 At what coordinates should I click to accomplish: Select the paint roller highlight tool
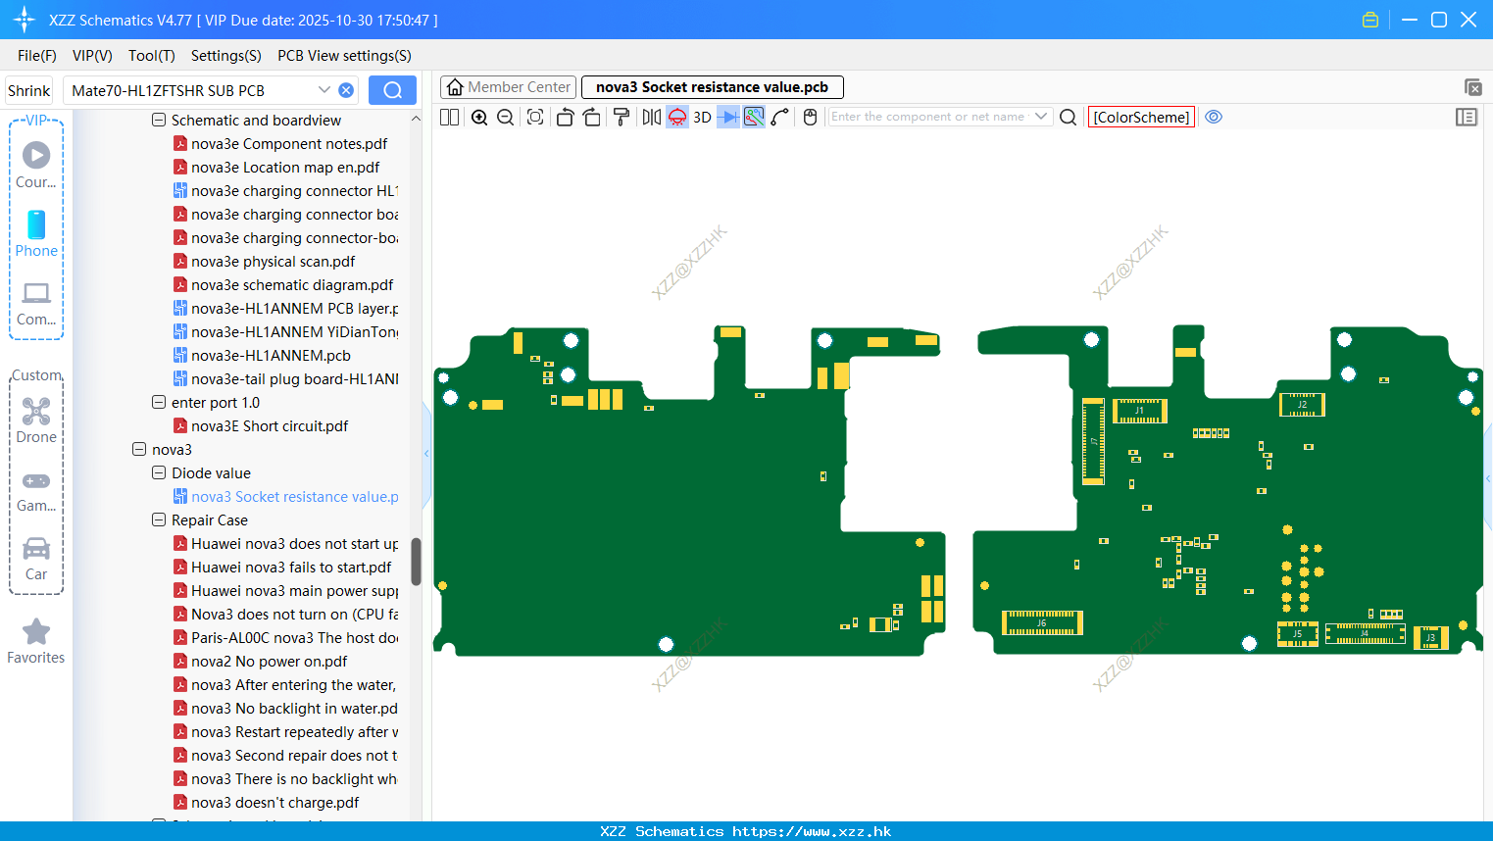point(621,117)
